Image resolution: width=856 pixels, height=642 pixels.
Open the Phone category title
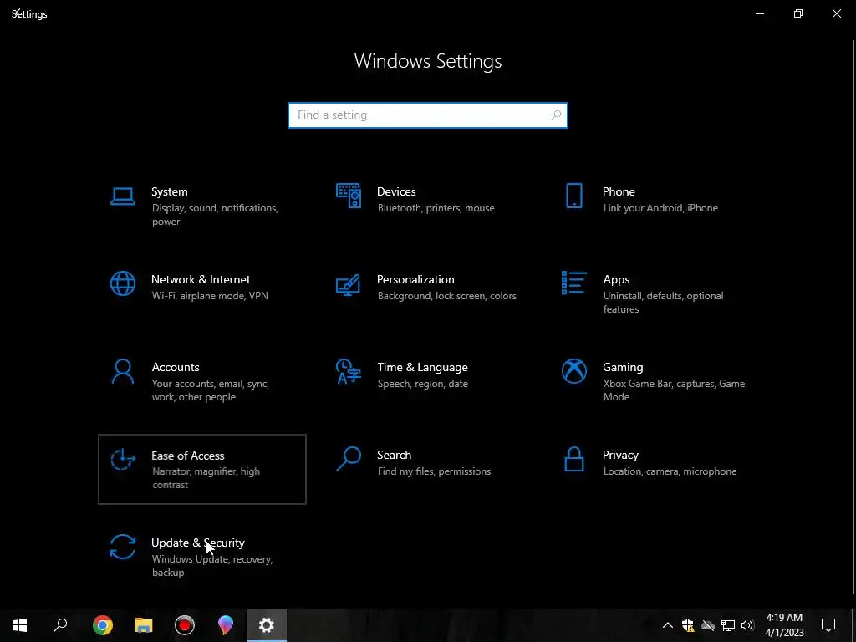coord(619,191)
